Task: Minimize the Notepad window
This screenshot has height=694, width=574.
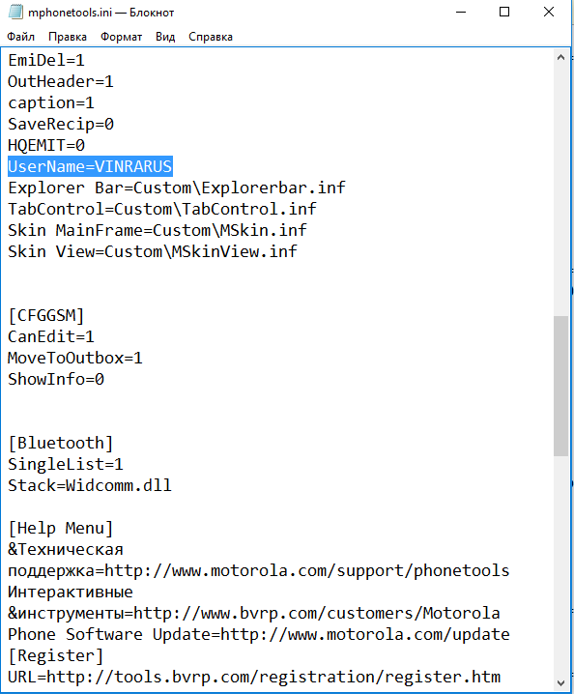Action: tap(461, 12)
